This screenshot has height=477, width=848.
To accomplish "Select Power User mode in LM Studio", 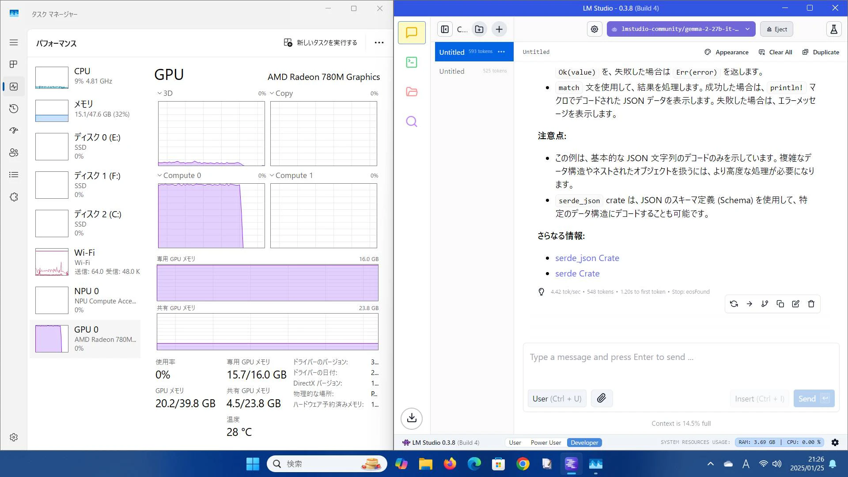I will (x=546, y=443).
